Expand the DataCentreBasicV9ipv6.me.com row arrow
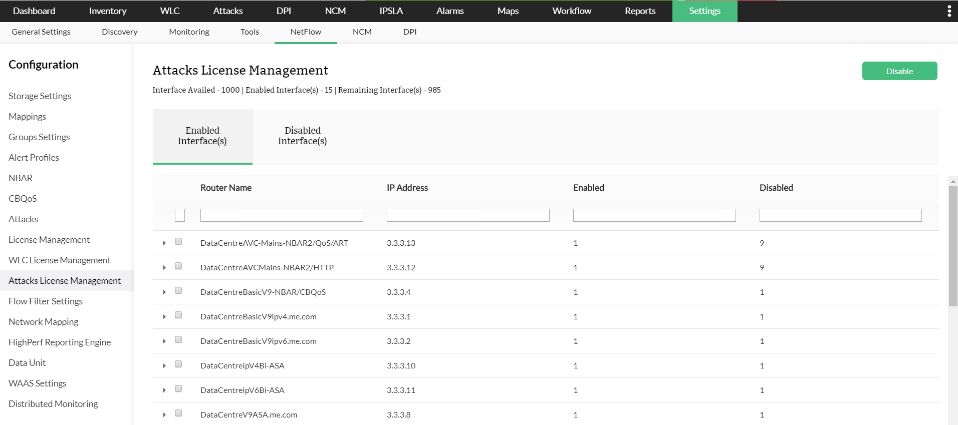This screenshot has width=958, height=425. pos(164,341)
